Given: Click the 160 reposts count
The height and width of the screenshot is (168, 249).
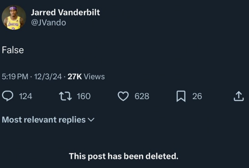Looking at the screenshot, I should point(83,96).
